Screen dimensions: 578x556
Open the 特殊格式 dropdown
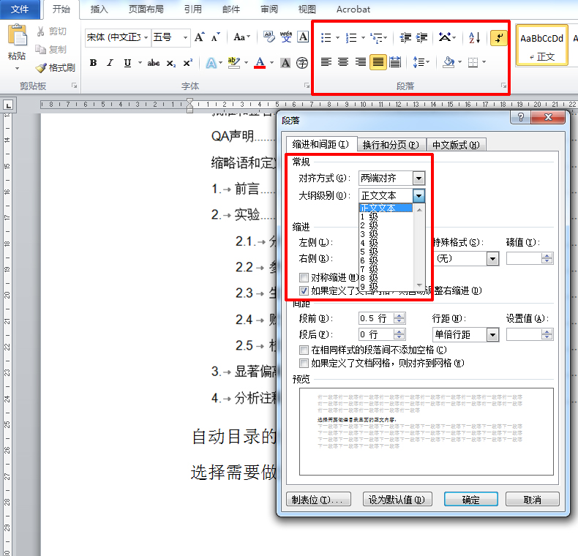(x=493, y=258)
